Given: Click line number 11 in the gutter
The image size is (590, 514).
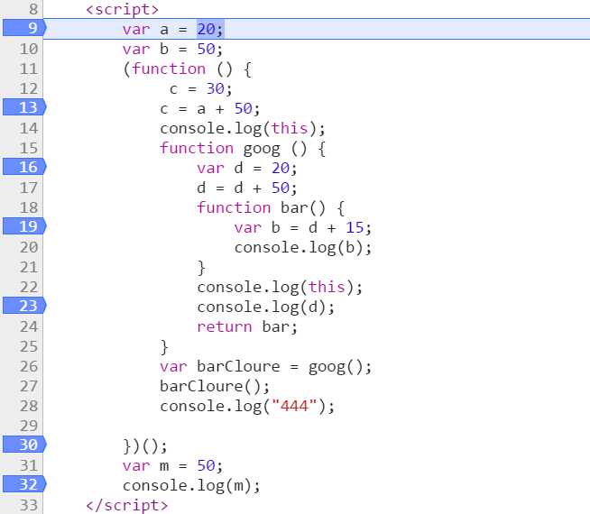Looking at the screenshot, I should tap(29, 69).
